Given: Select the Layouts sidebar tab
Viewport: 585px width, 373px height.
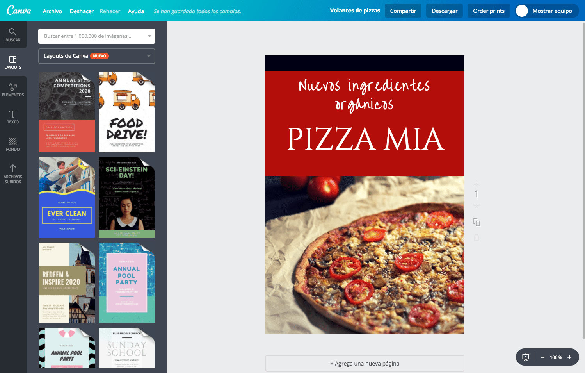Looking at the screenshot, I should coord(13,62).
